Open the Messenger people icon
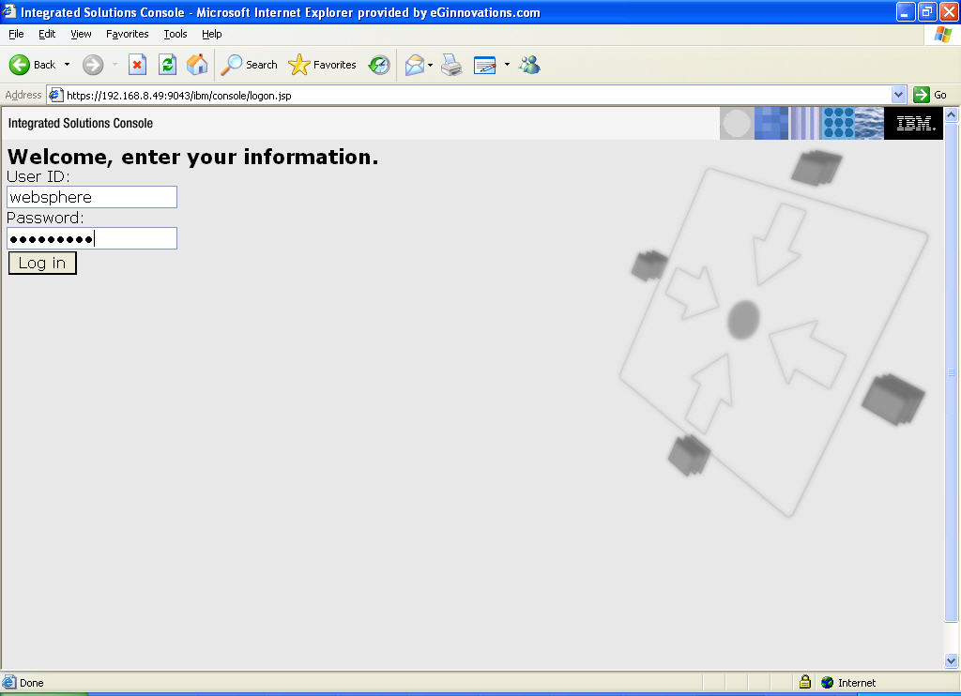Viewport: 961px width, 696px height. click(529, 65)
